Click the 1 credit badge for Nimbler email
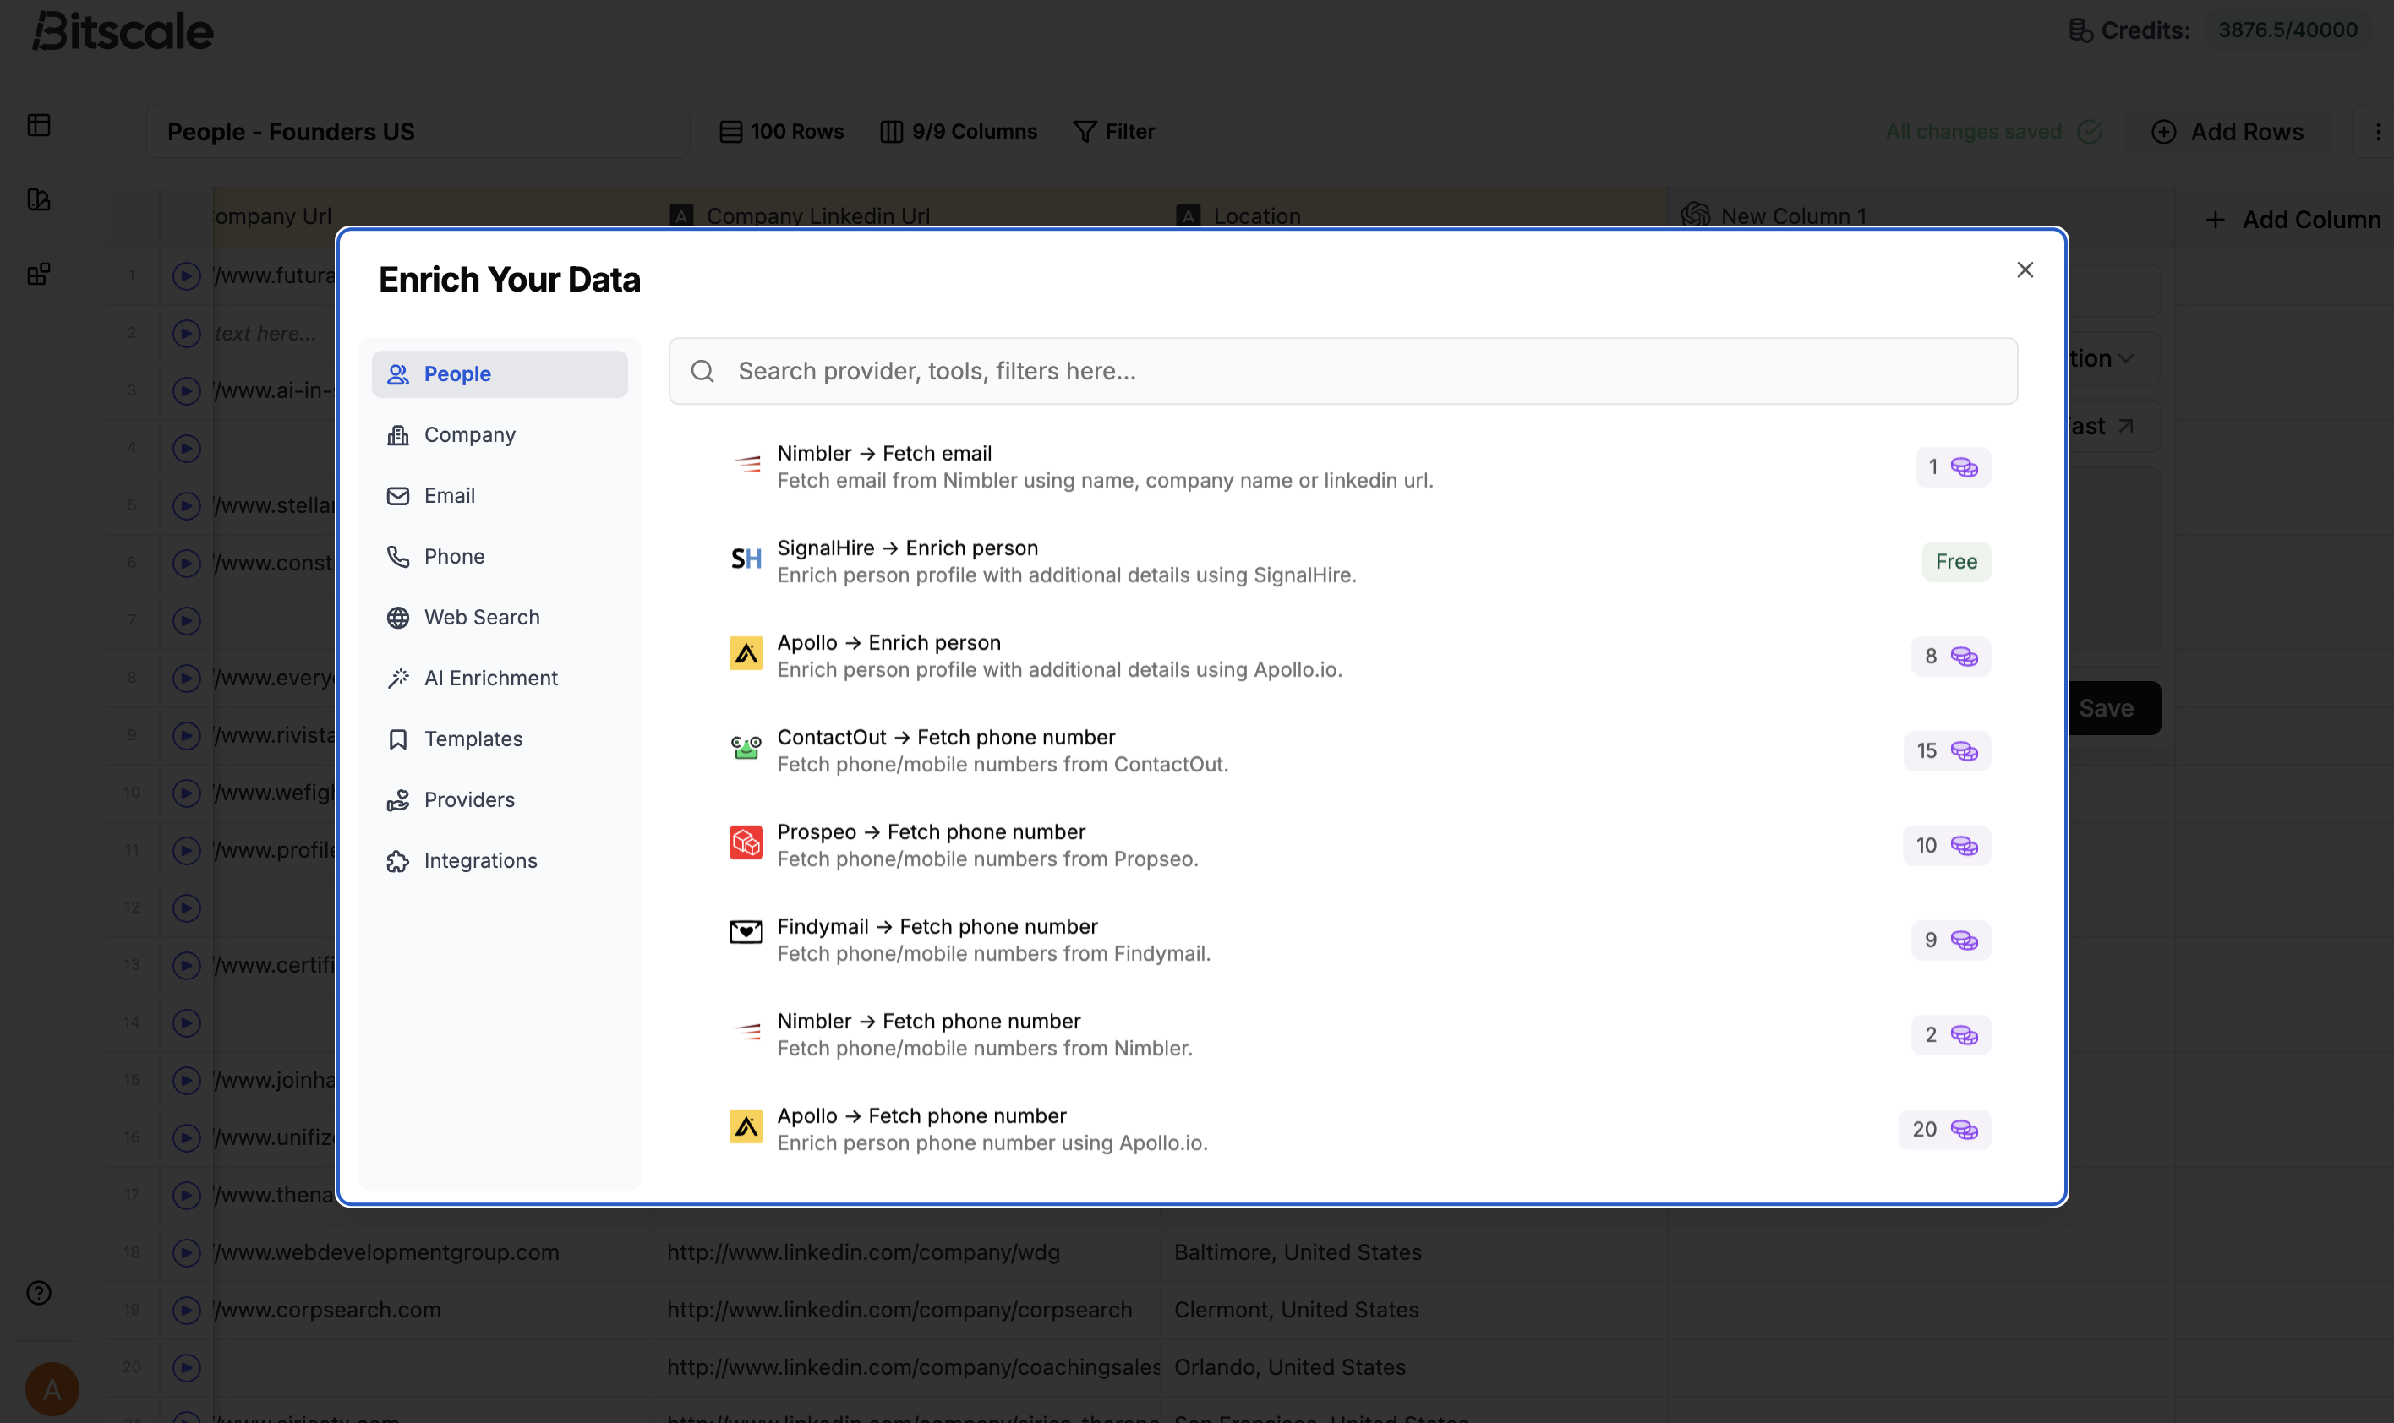Image resolution: width=2394 pixels, height=1423 pixels. (1953, 467)
